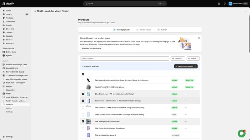Click the TinySEO SEO & Speed app icon
Screen dimensions: 250x140
4,72
